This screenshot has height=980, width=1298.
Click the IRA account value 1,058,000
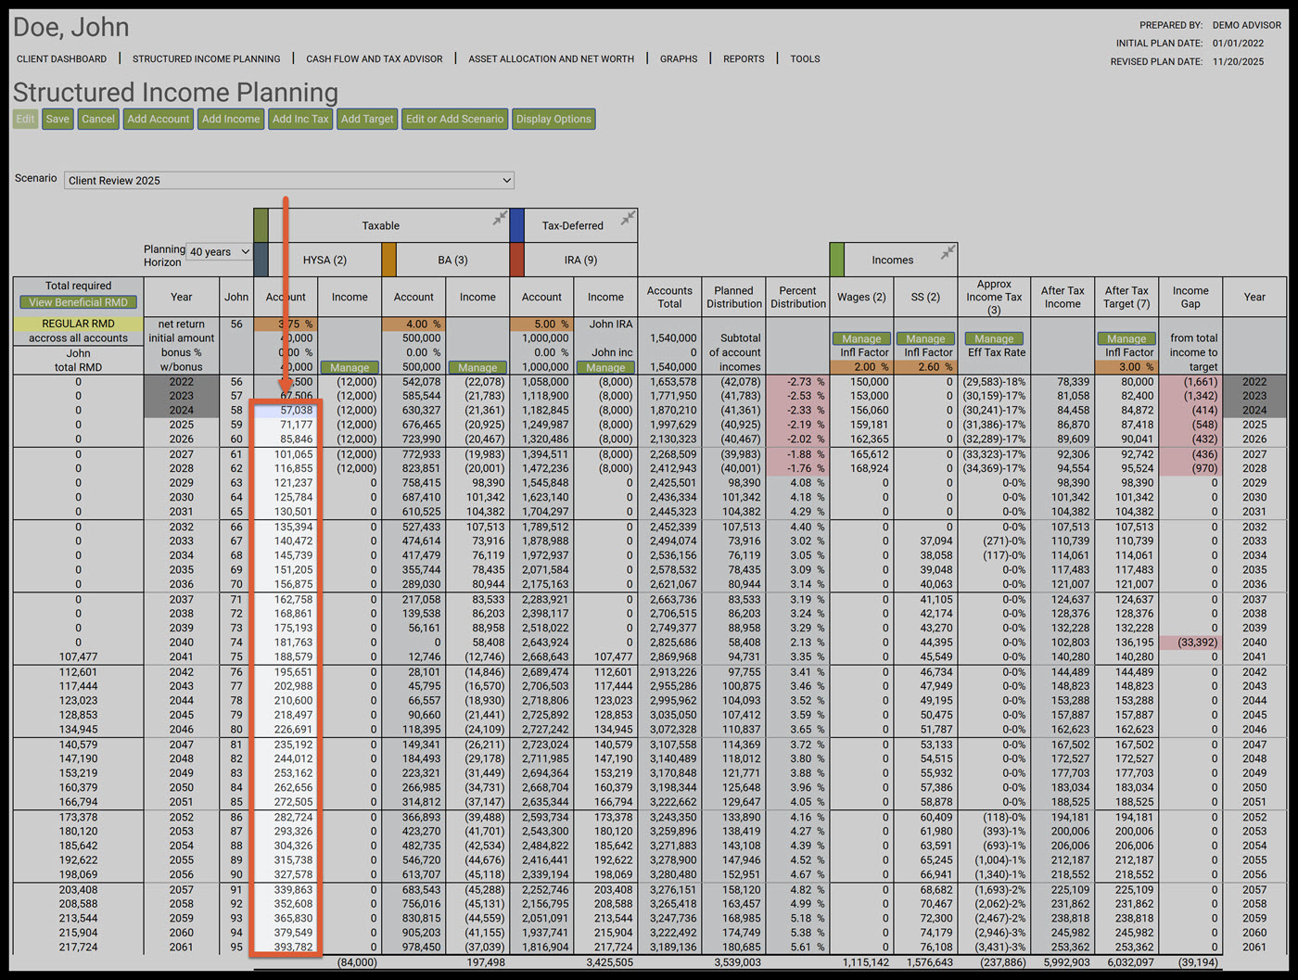coord(544,382)
